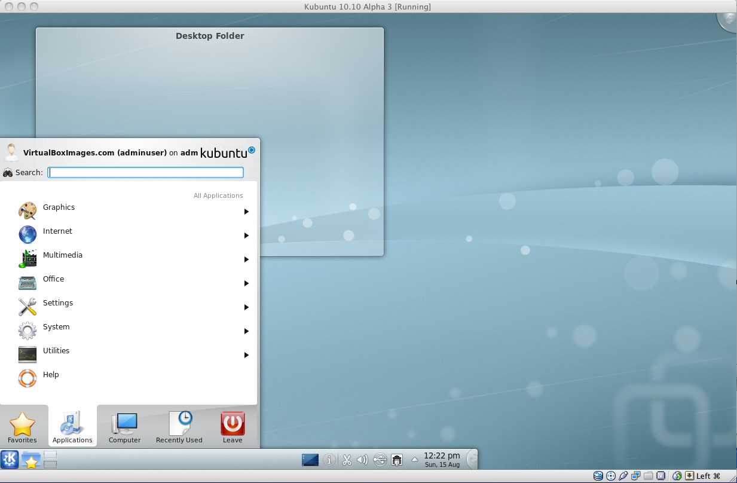Click the VirtualBox shared folders status icon
Viewport: 737px width, 483px height.
click(649, 476)
